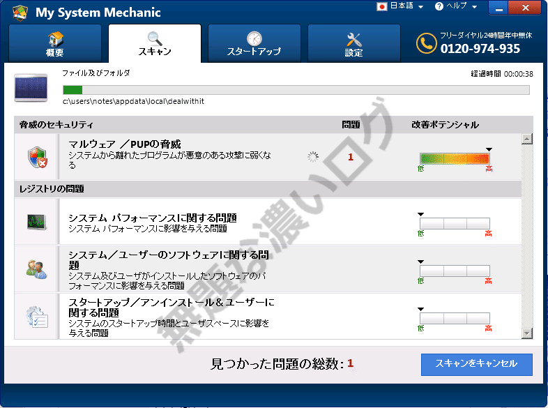Open the スタートアップ tab
Image resolution: width=548 pixels, height=408 pixels.
pyautogui.click(x=254, y=43)
